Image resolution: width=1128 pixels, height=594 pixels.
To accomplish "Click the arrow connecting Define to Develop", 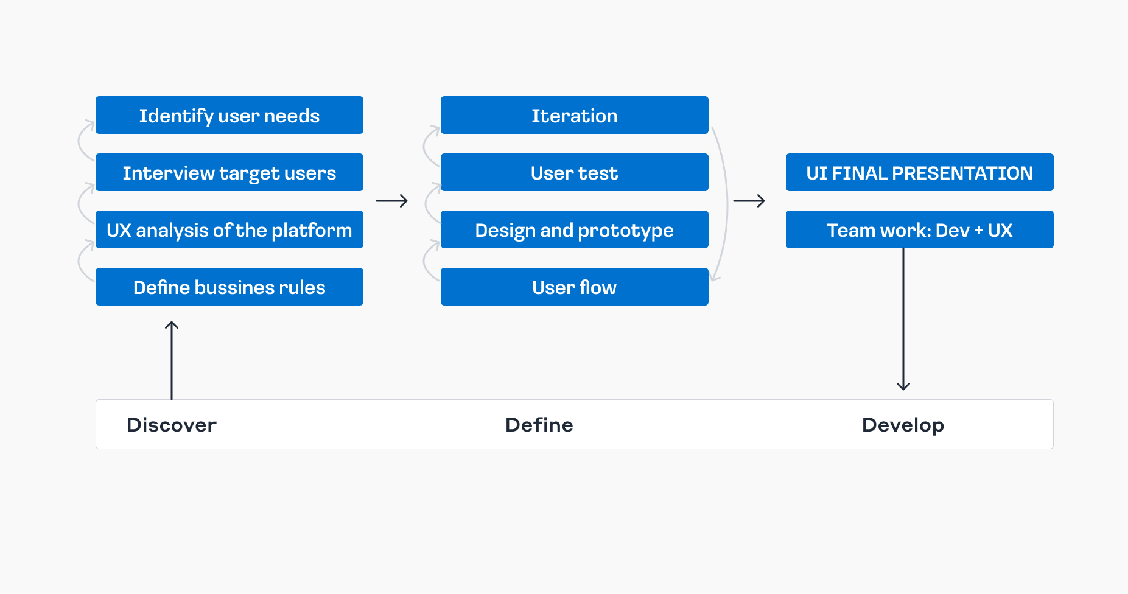I will [750, 201].
